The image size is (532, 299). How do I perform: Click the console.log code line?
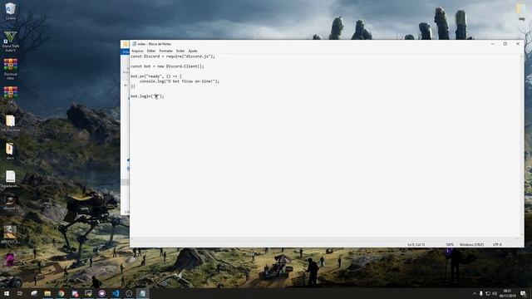180,81
